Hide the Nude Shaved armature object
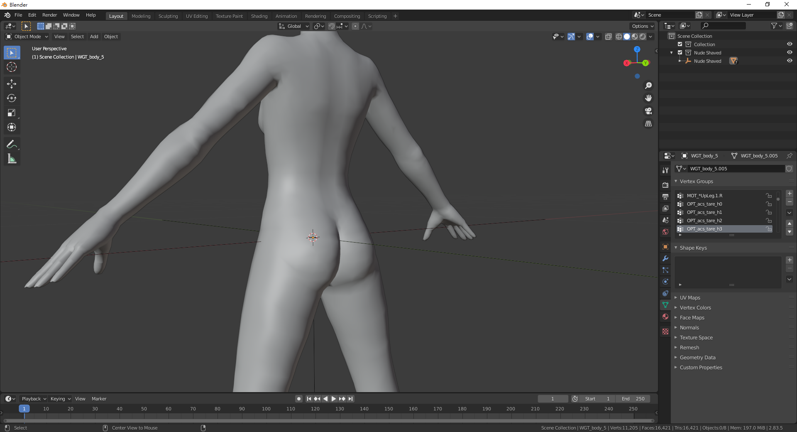The width and height of the screenshot is (797, 432). tap(790, 61)
